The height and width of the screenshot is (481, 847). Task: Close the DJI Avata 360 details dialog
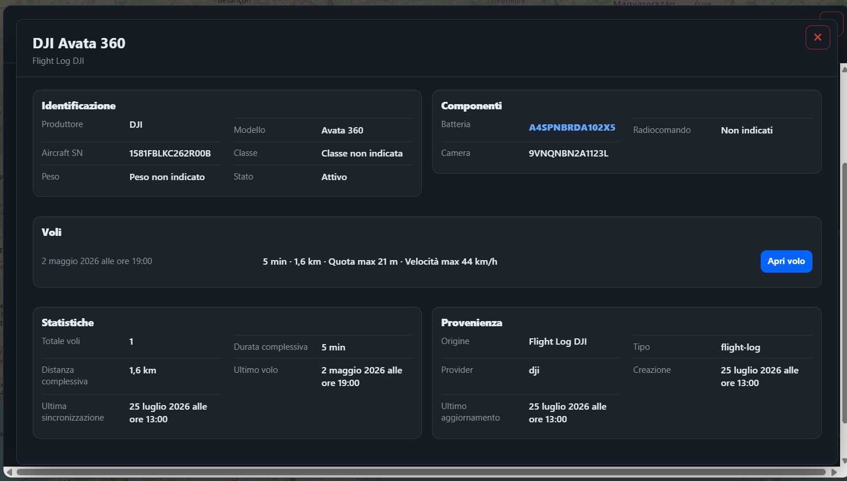click(818, 37)
